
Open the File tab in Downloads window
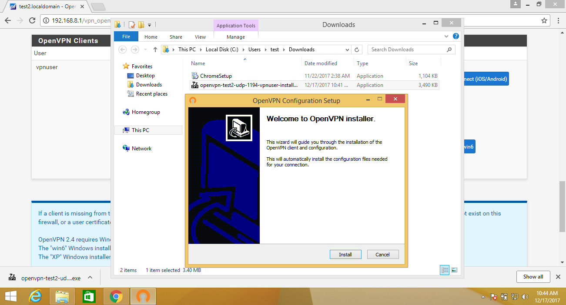click(x=126, y=37)
